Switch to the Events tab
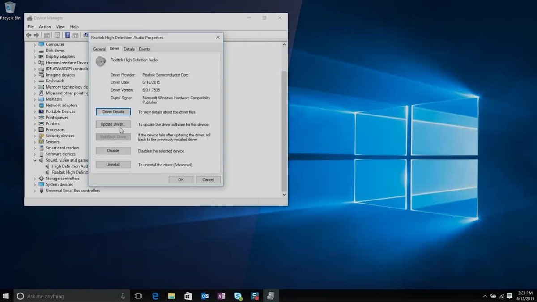The height and width of the screenshot is (302, 537). coord(144,49)
